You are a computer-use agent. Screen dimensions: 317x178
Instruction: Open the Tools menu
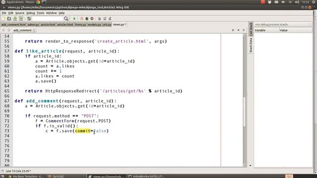41,13
